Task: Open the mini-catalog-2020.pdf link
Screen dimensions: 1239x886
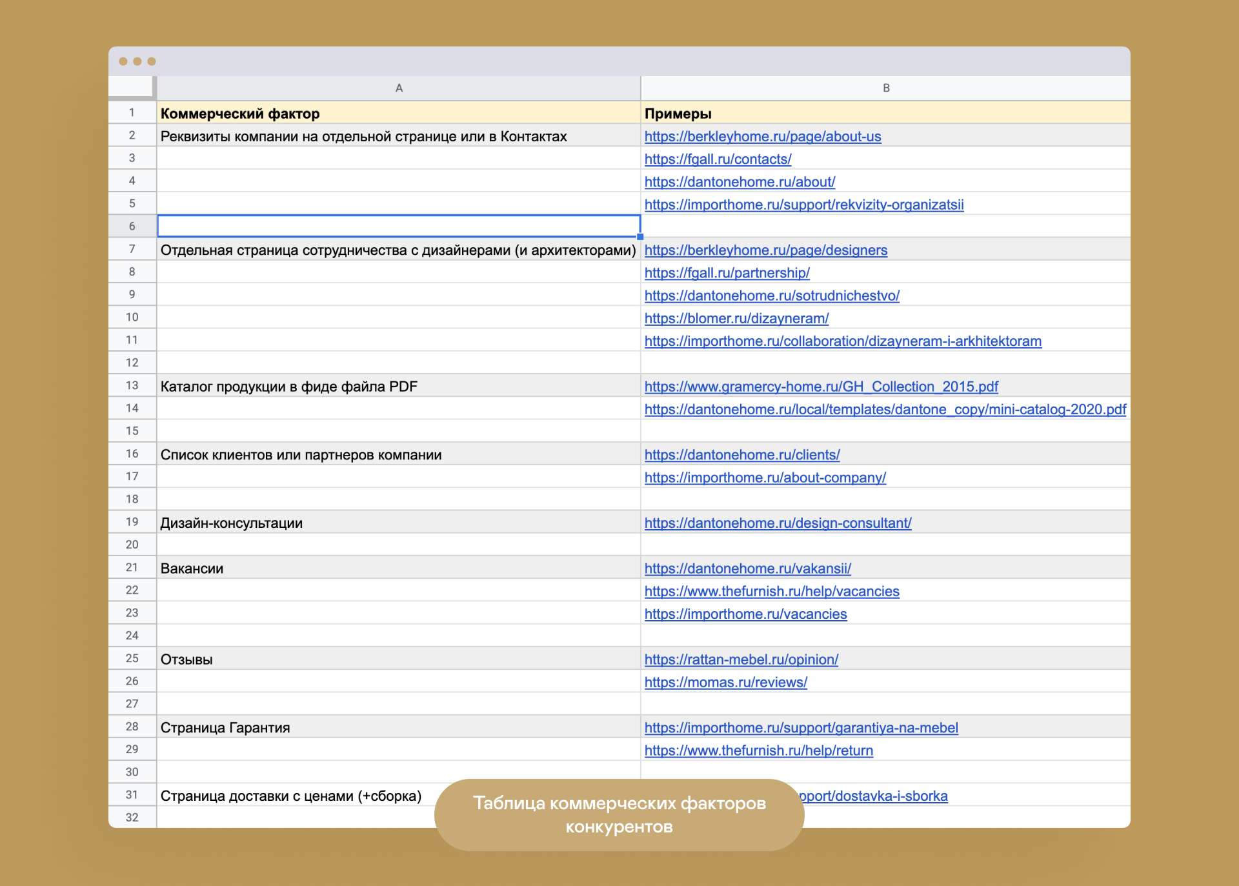Action: 885,409
